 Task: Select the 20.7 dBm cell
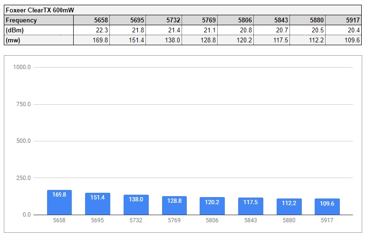(x=272, y=30)
